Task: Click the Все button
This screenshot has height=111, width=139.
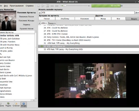Action: coord(118,19)
